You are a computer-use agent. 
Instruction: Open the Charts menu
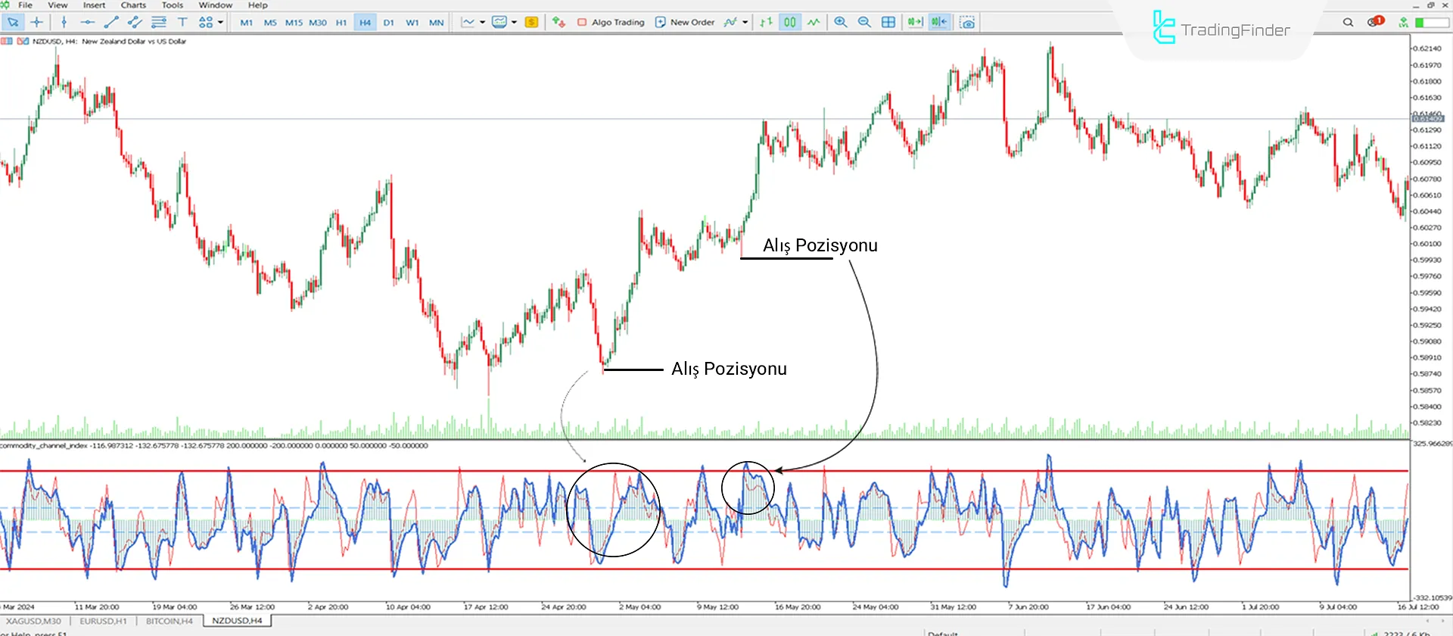[x=133, y=5]
